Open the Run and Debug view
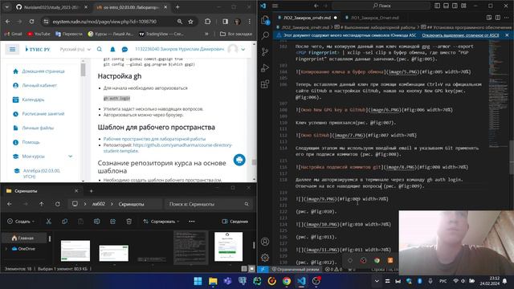This screenshot has width=514, height=289. pyautogui.click(x=265, y=67)
